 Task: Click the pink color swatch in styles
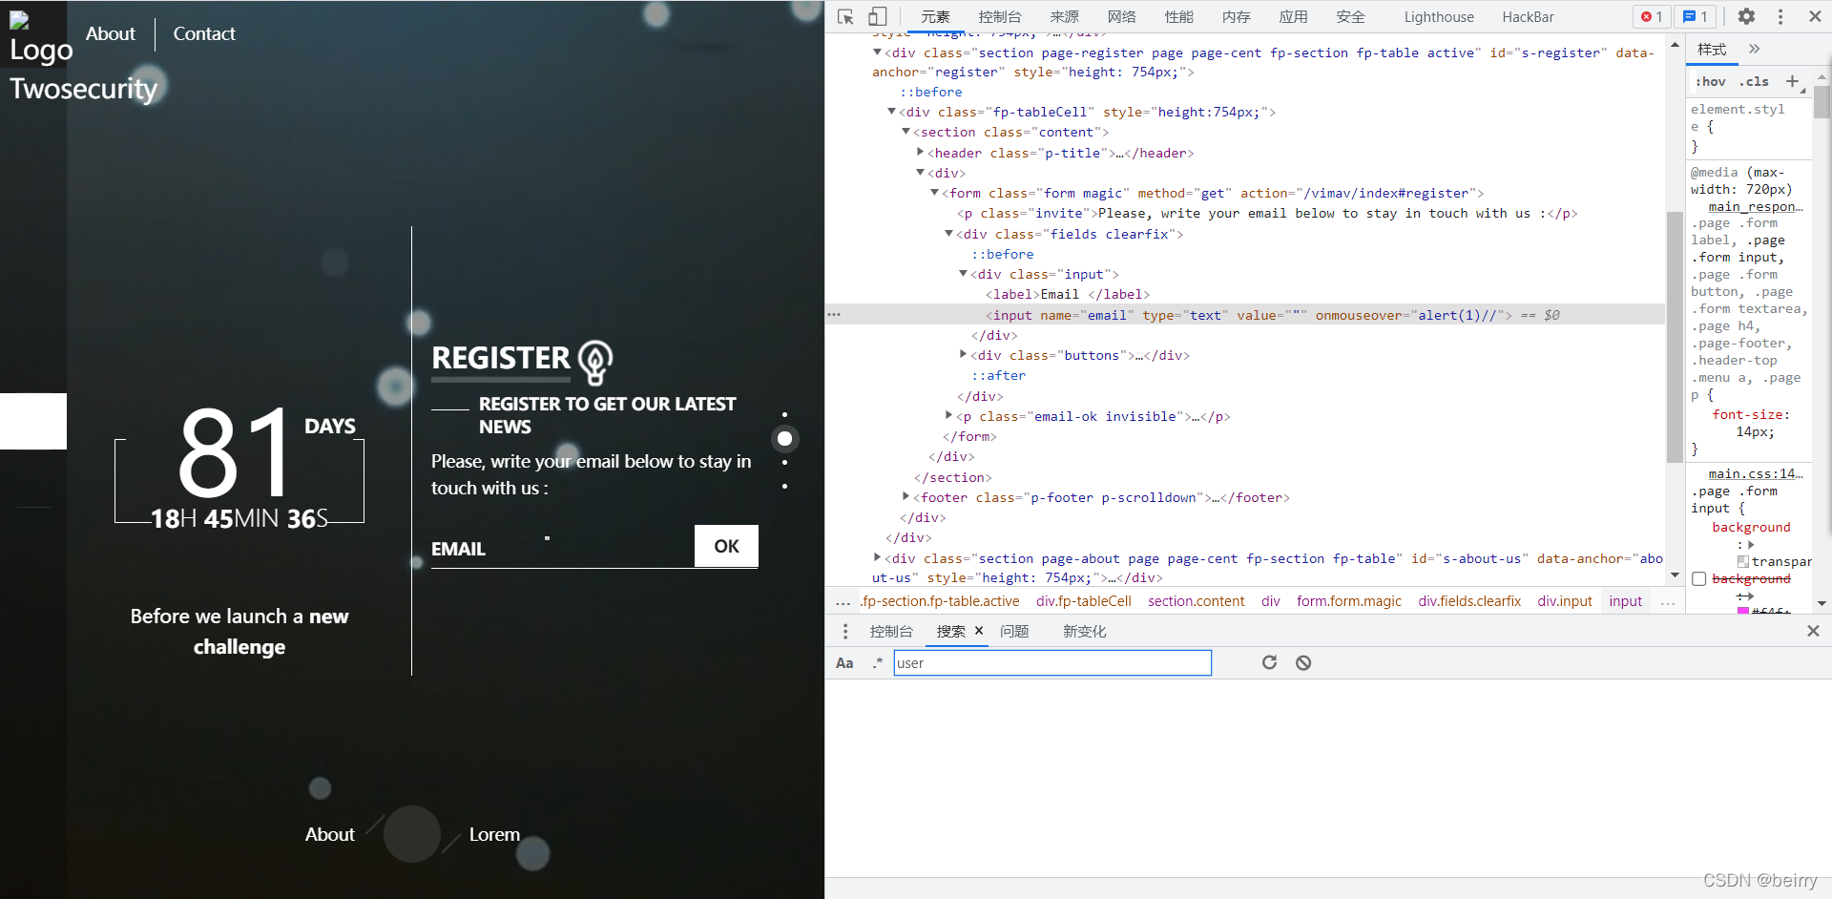(x=1743, y=611)
